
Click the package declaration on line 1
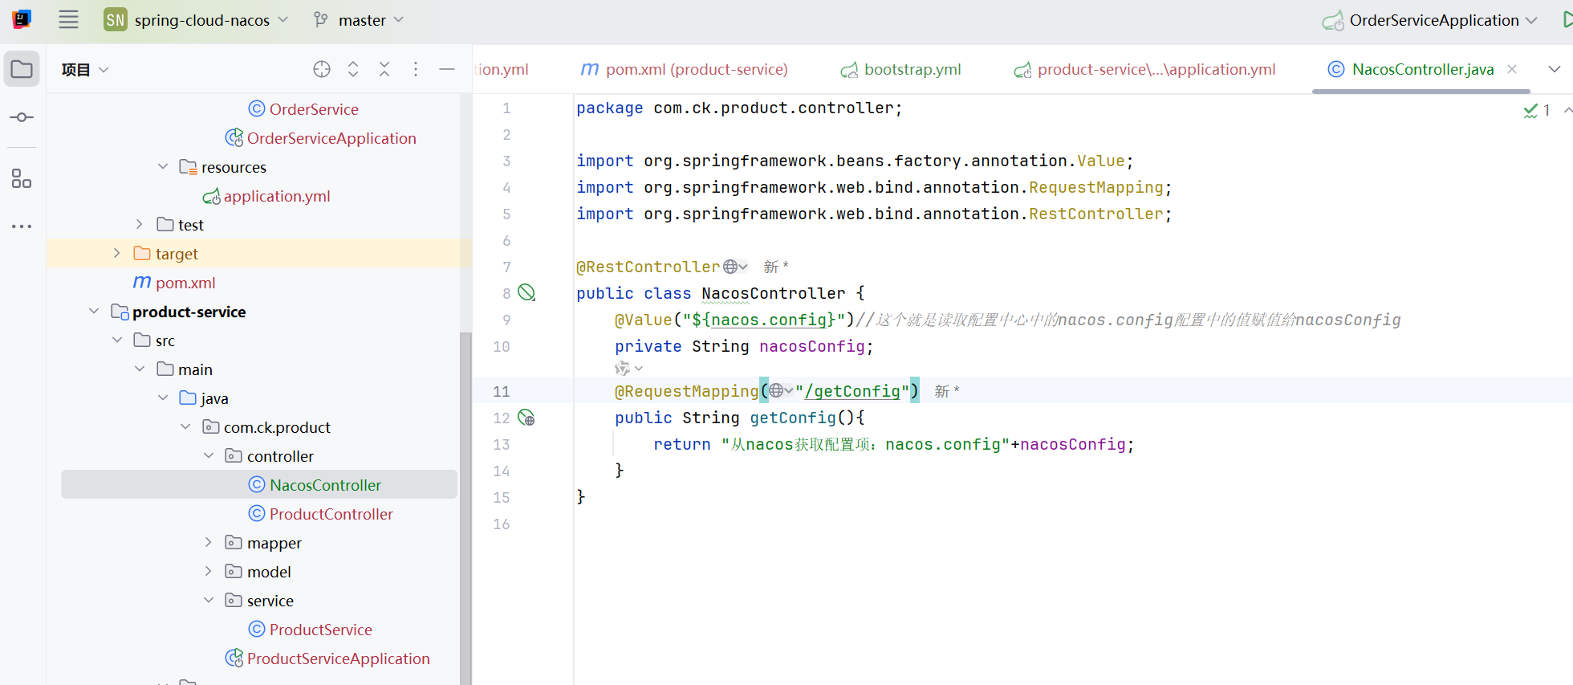coord(739,108)
